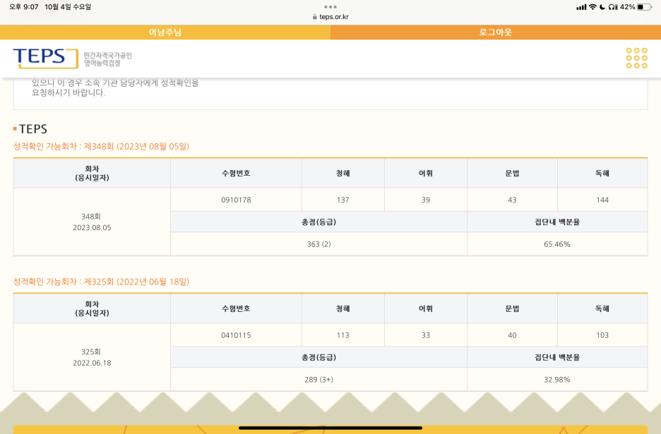Select exam number 0410115

(x=236, y=335)
